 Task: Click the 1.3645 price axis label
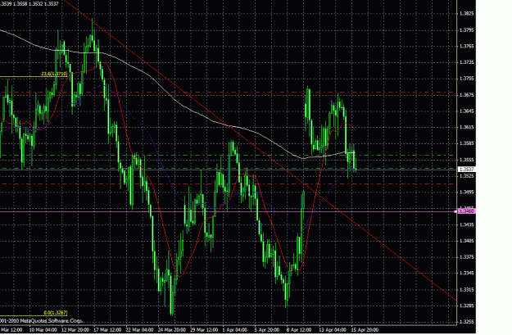point(466,111)
